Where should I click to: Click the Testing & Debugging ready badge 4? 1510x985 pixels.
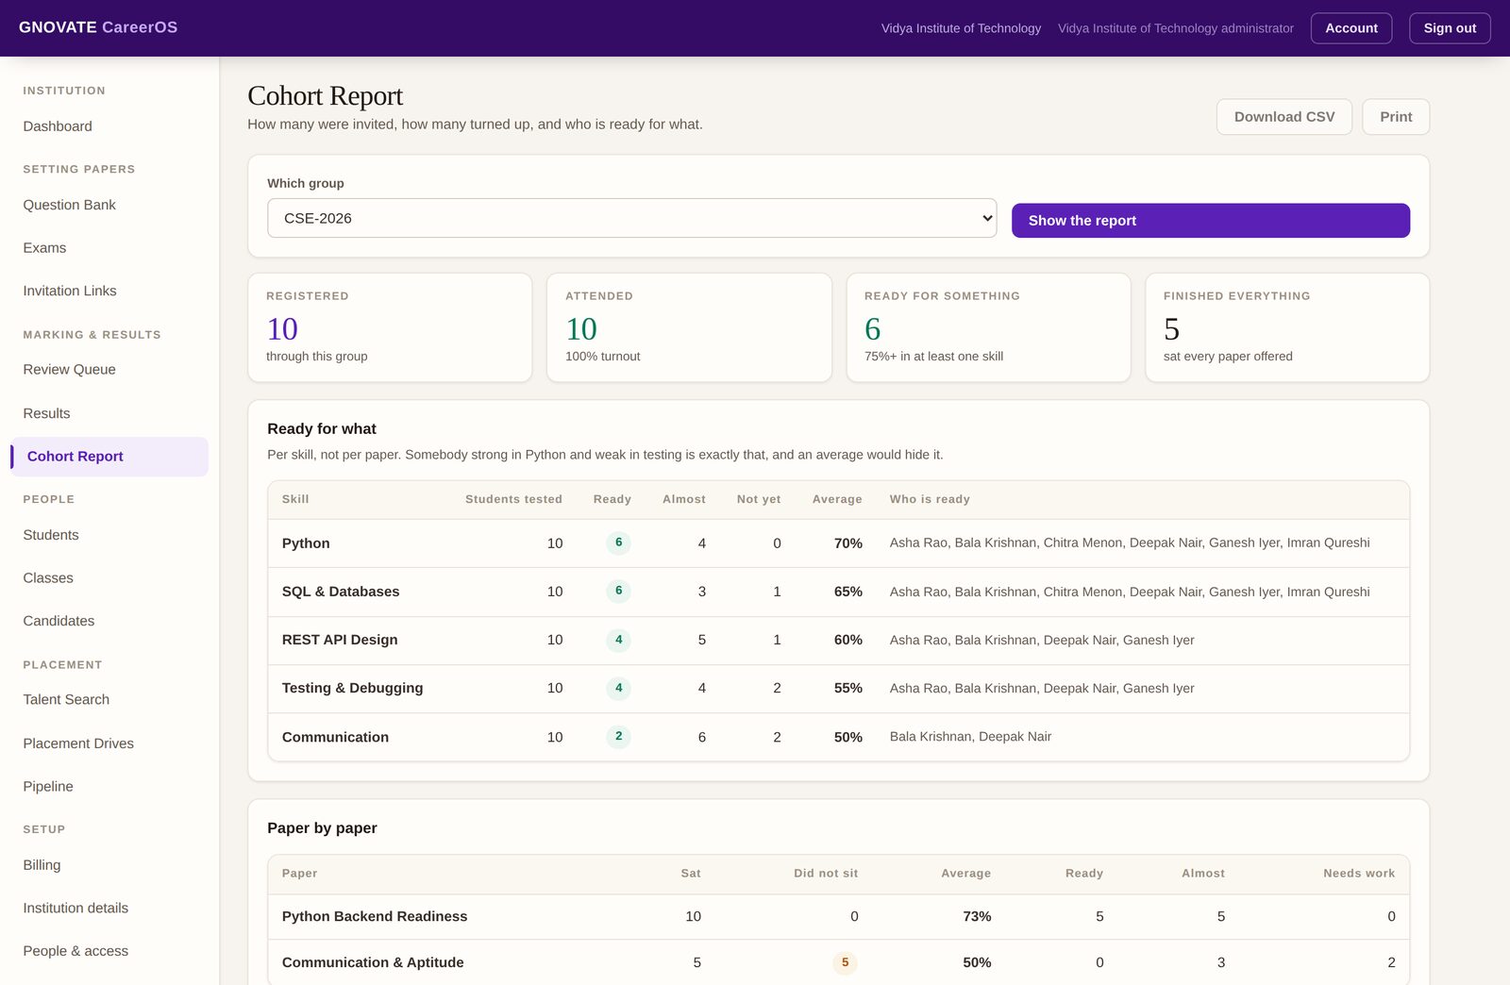pyautogui.click(x=618, y=688)
